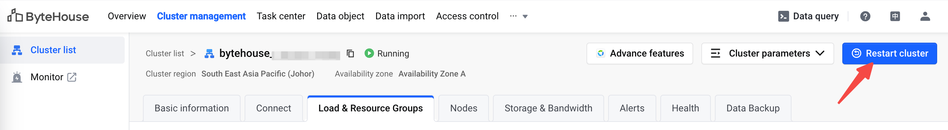Go to the Task center menu
The height and width of the screenshot is (130, 948).
[x=281, y=16]
